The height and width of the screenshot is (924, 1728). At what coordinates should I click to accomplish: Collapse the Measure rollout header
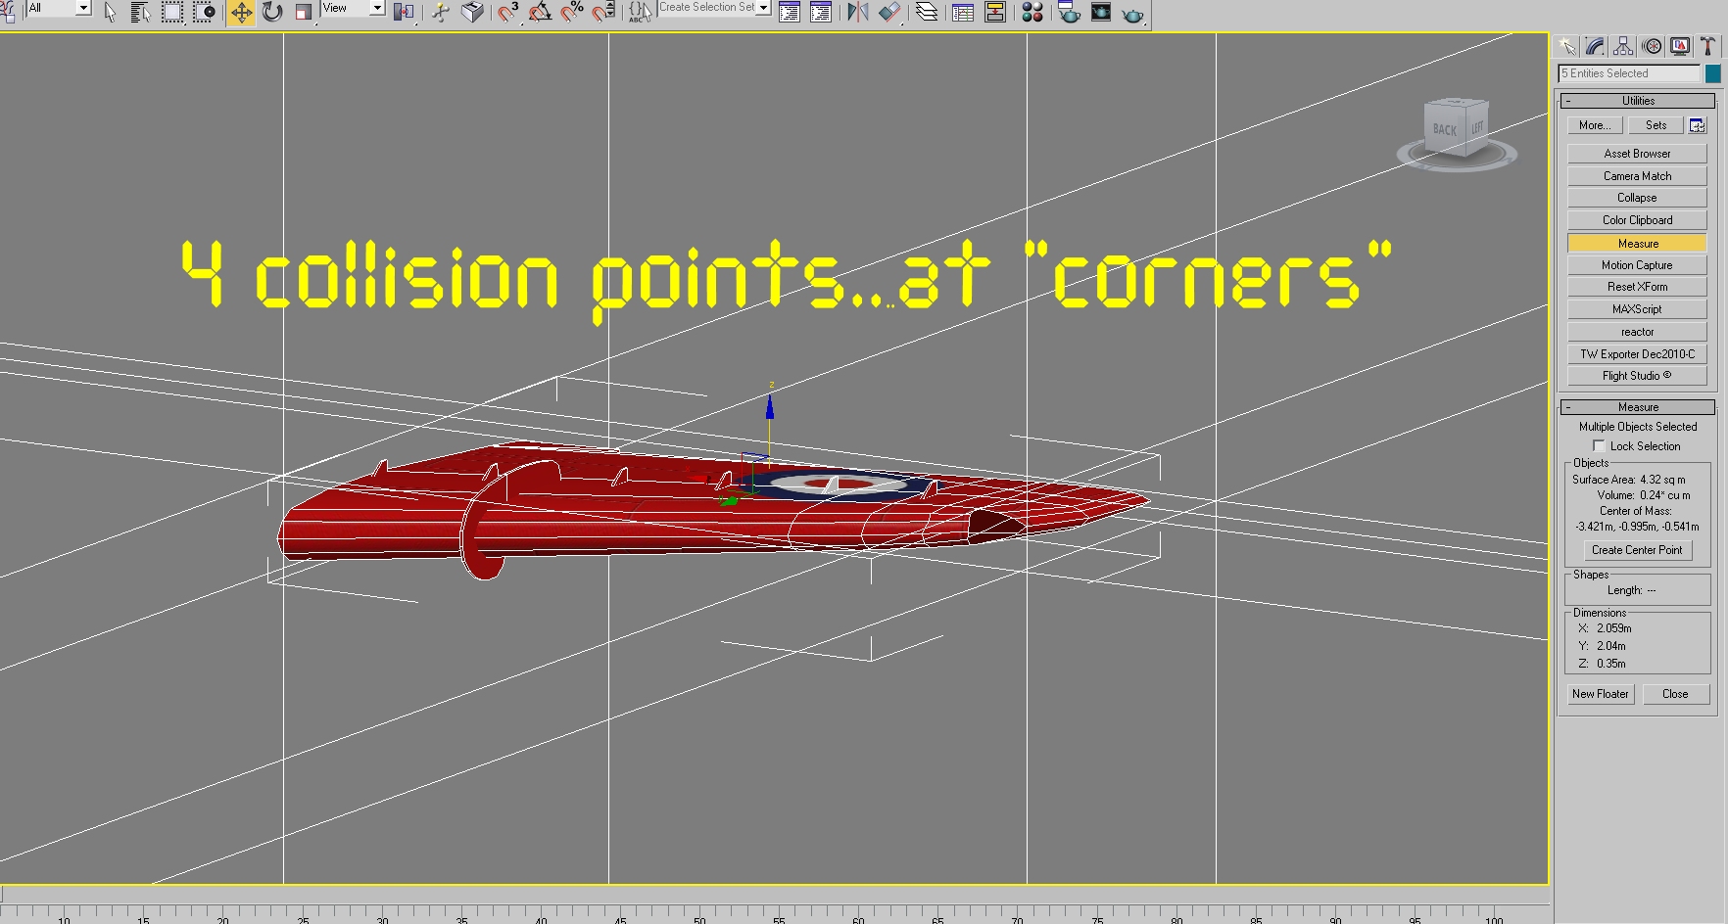(1638, 407)
